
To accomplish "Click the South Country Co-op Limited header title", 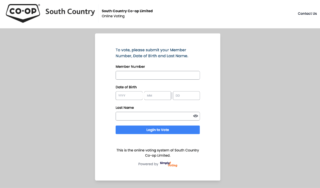I will (127, 11).
